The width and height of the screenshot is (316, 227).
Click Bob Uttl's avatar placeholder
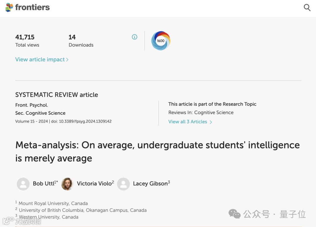pos(23,184)
